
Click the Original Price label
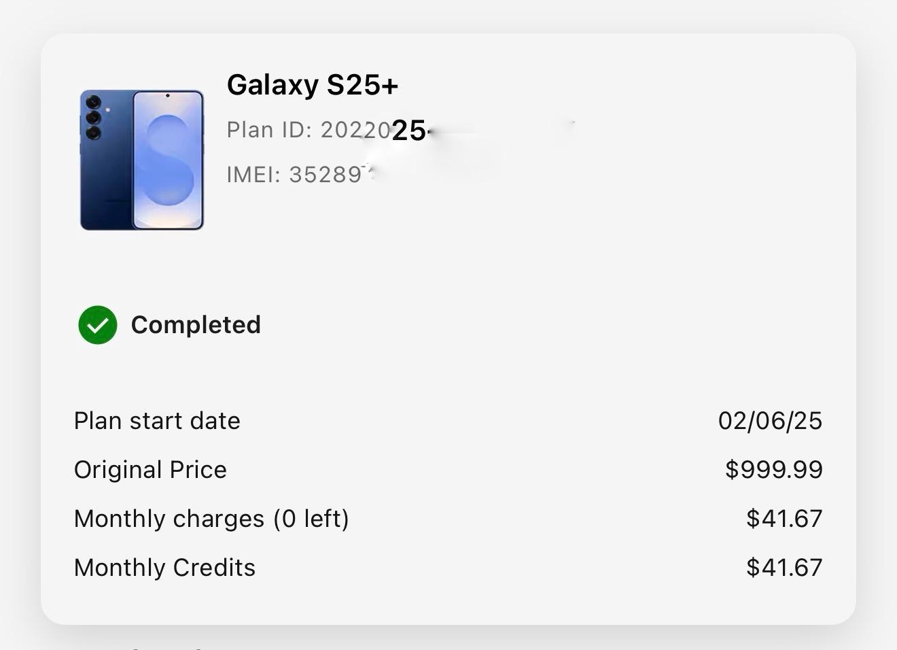coord(150,470)
